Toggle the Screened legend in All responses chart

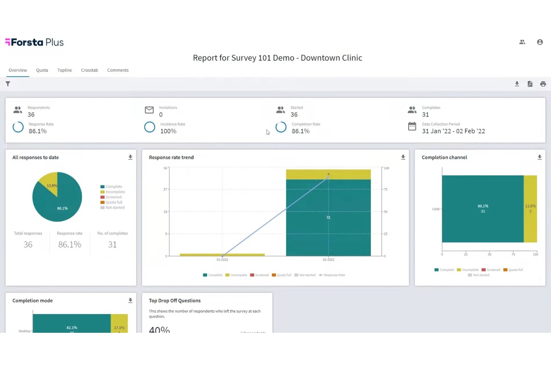pyautogui.click(x=111, y=197)
